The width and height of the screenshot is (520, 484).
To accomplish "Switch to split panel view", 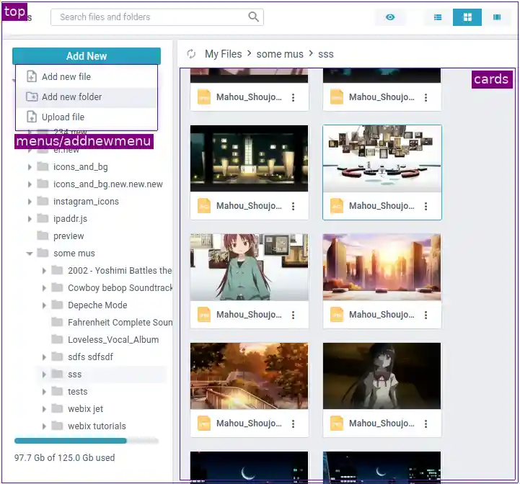I will click(496, 17).
